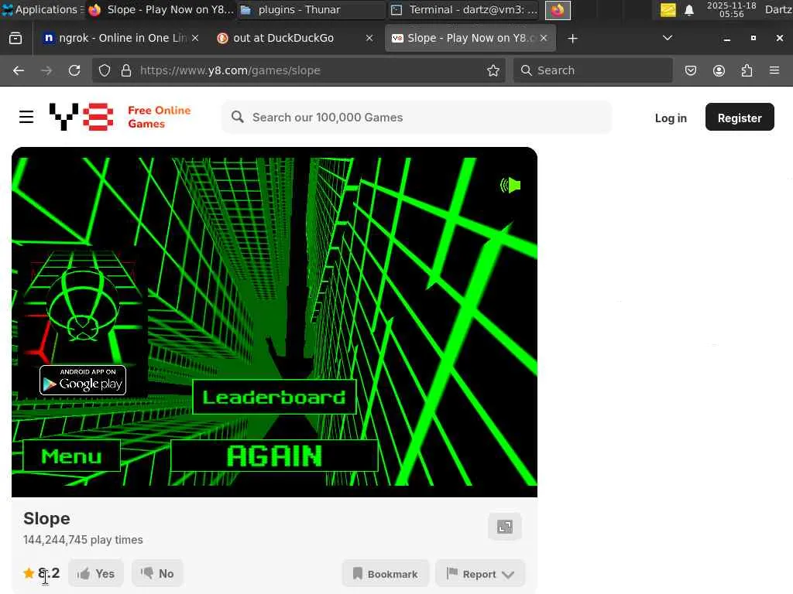Open the Y8 hamburger menu
793x594 pixels.
26,118
